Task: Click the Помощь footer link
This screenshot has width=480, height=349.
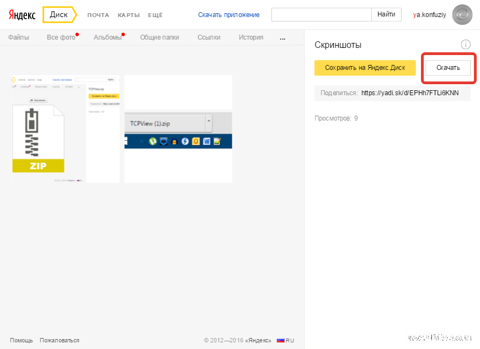Action: 22,340
